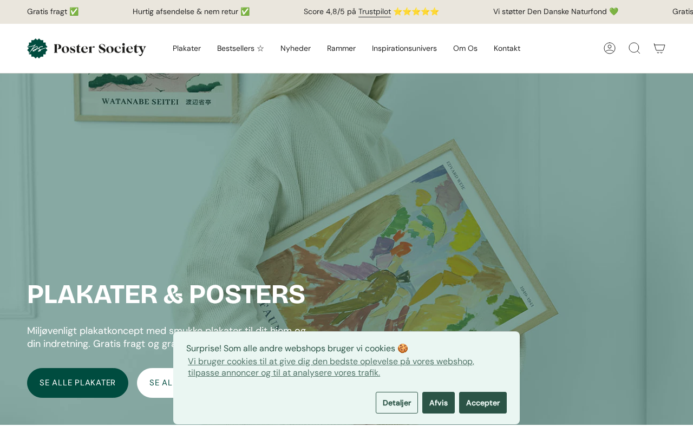This screenshot has width=693, height=433.
Task: Open the search magnifier icon
Action: point(635,48)
